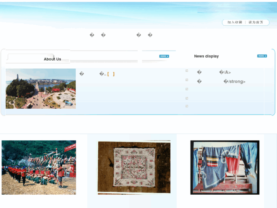
Task: Click More button beside News display
Action: pos(262,56)
